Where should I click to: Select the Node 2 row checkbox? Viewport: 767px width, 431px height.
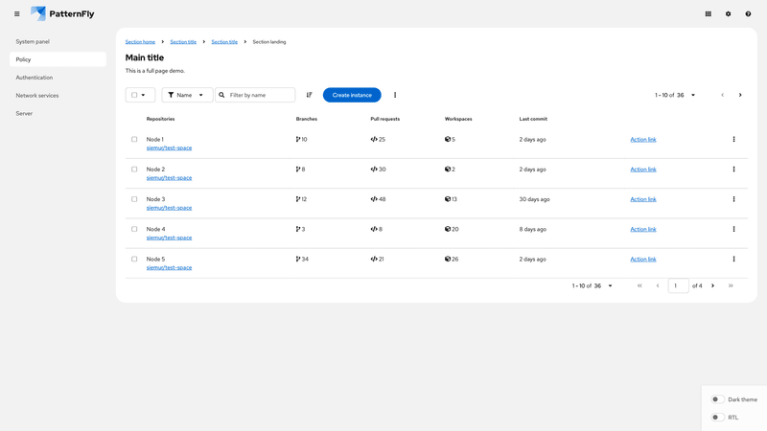tap(134, 170)
